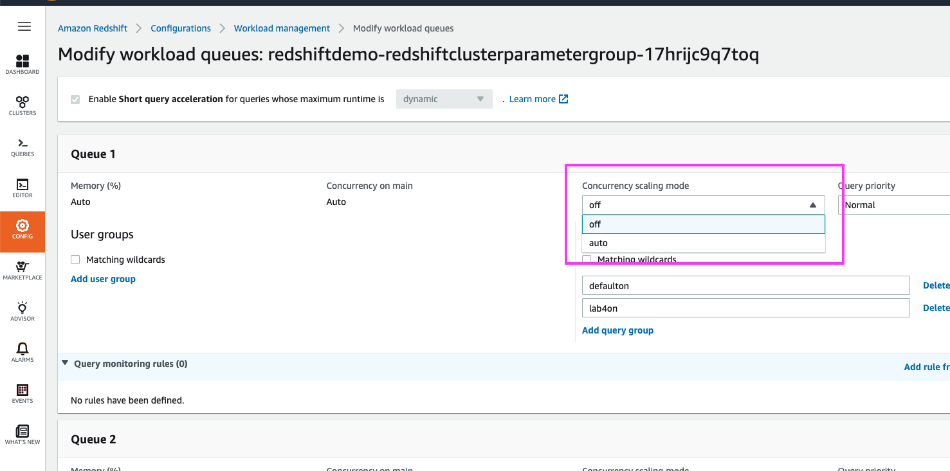This screenshot has width=950, height=471.
Task: Open the Query priority Normal dropdown
Action: click(x=894, y=205)
